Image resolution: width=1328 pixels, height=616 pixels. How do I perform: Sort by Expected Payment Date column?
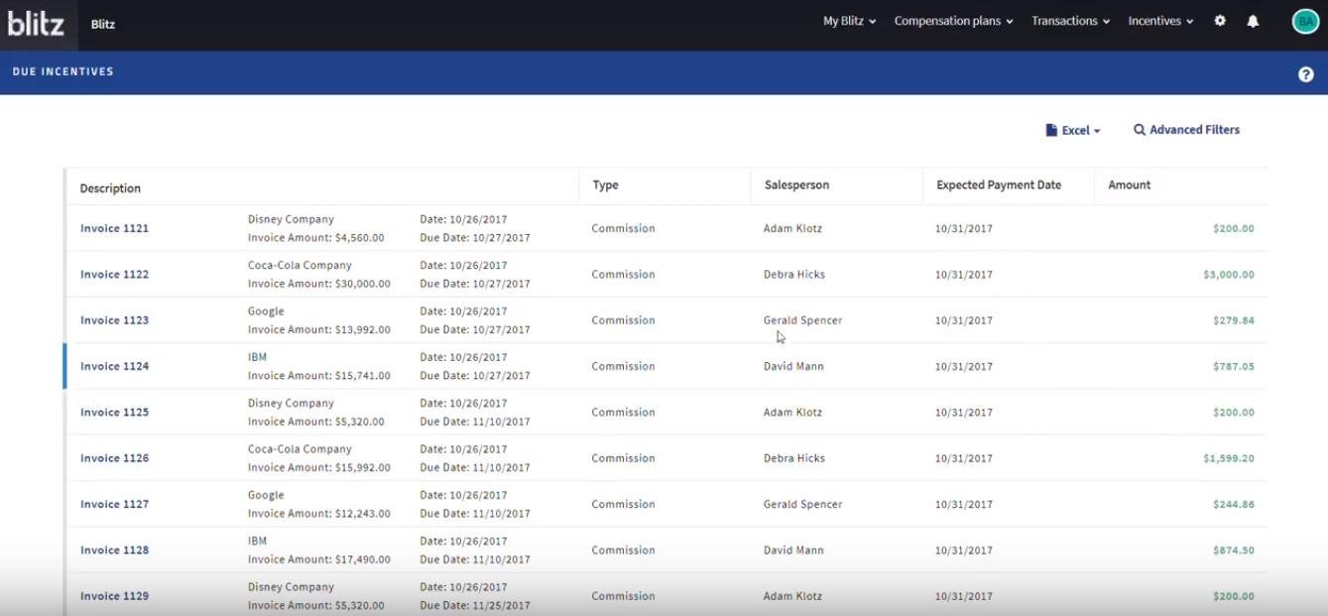click(x=998, y=185)
